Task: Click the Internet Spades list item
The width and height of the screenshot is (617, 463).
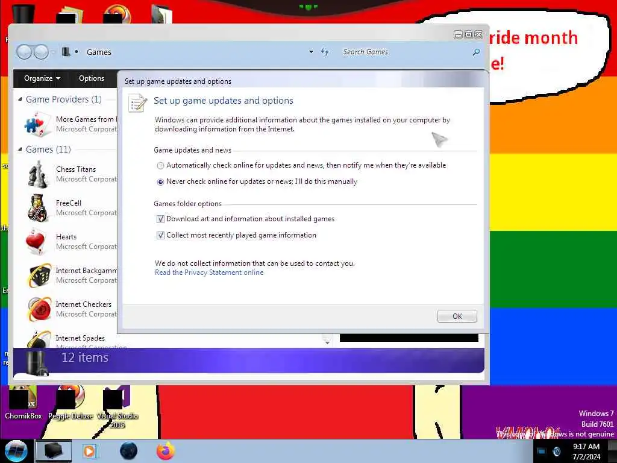Action: [x=80, y=338]
